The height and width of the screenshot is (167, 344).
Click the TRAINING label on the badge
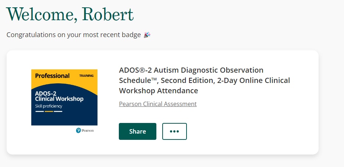(x=86, y=76)
